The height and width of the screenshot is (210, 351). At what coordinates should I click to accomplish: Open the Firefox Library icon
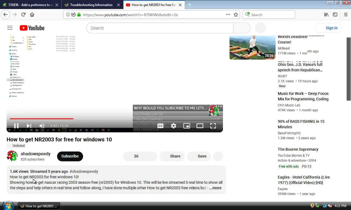click(x=326, y=15)
